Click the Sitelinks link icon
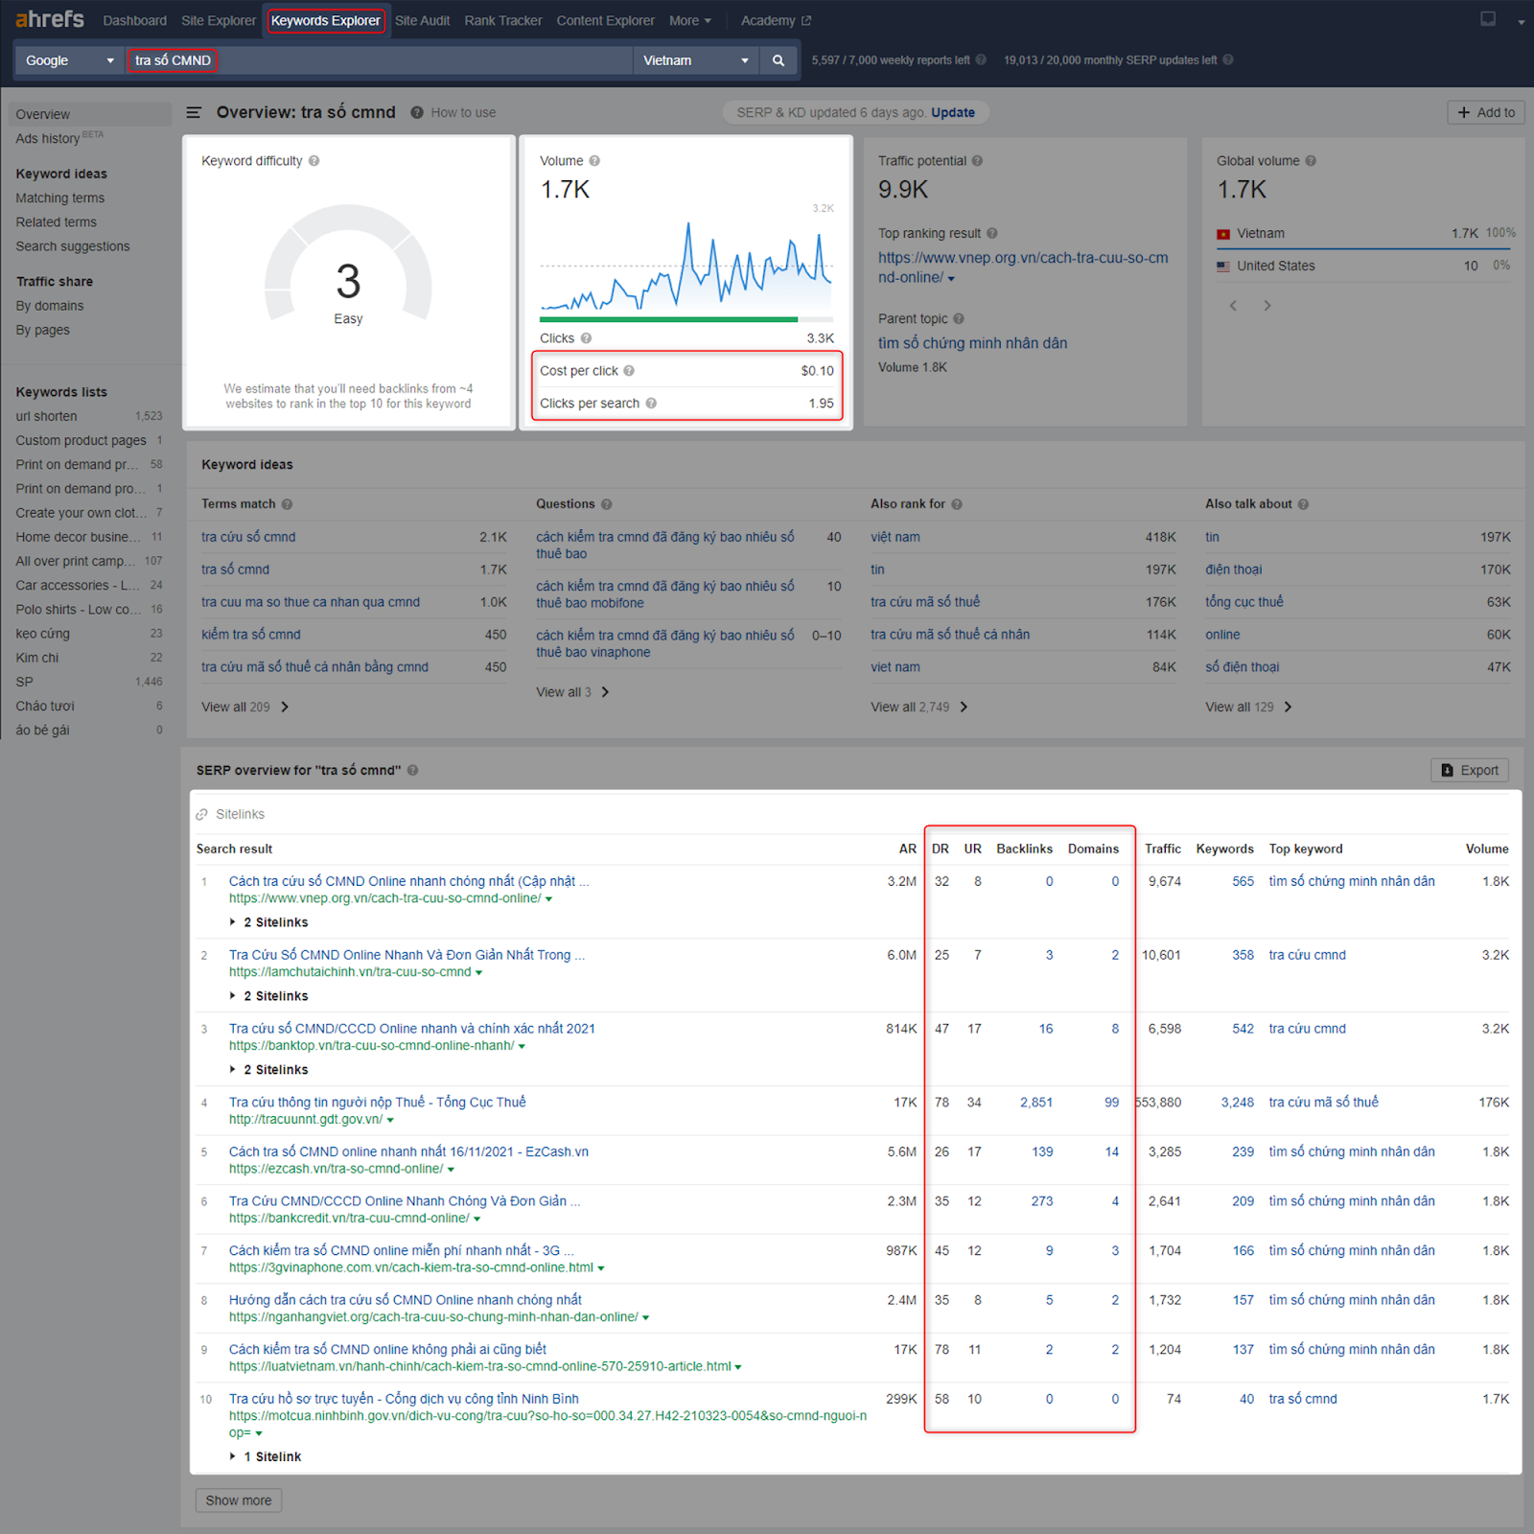 pyautogui.click(x=202, y=815)
